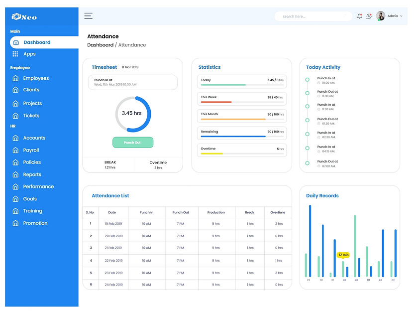Open messages via the chat icon
The image size is (418, 314).
pos(369,16)
